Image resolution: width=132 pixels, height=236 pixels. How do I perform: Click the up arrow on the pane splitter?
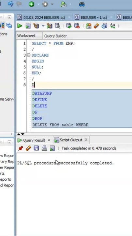pyautogui.click(x=19, y=134)
